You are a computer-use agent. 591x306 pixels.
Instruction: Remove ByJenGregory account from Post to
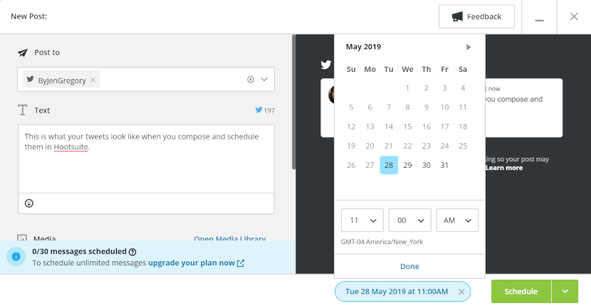(x=93, y=80)
